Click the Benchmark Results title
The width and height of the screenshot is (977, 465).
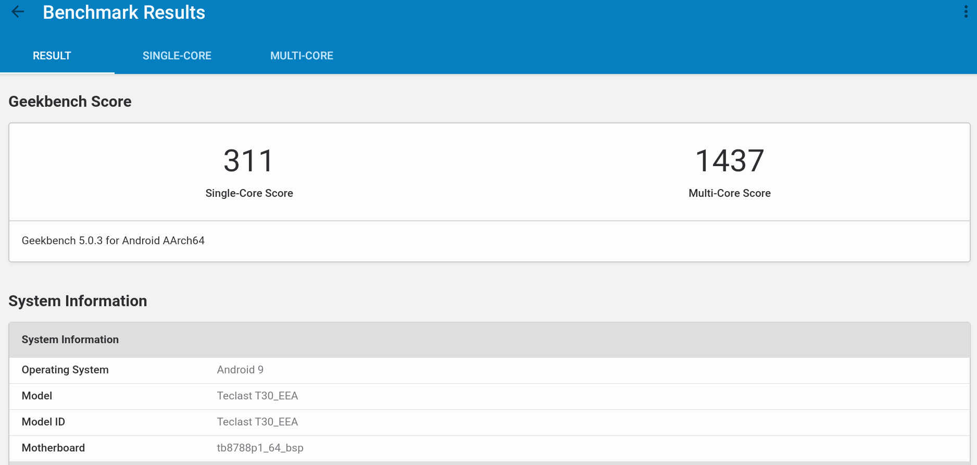coord(124,12)
